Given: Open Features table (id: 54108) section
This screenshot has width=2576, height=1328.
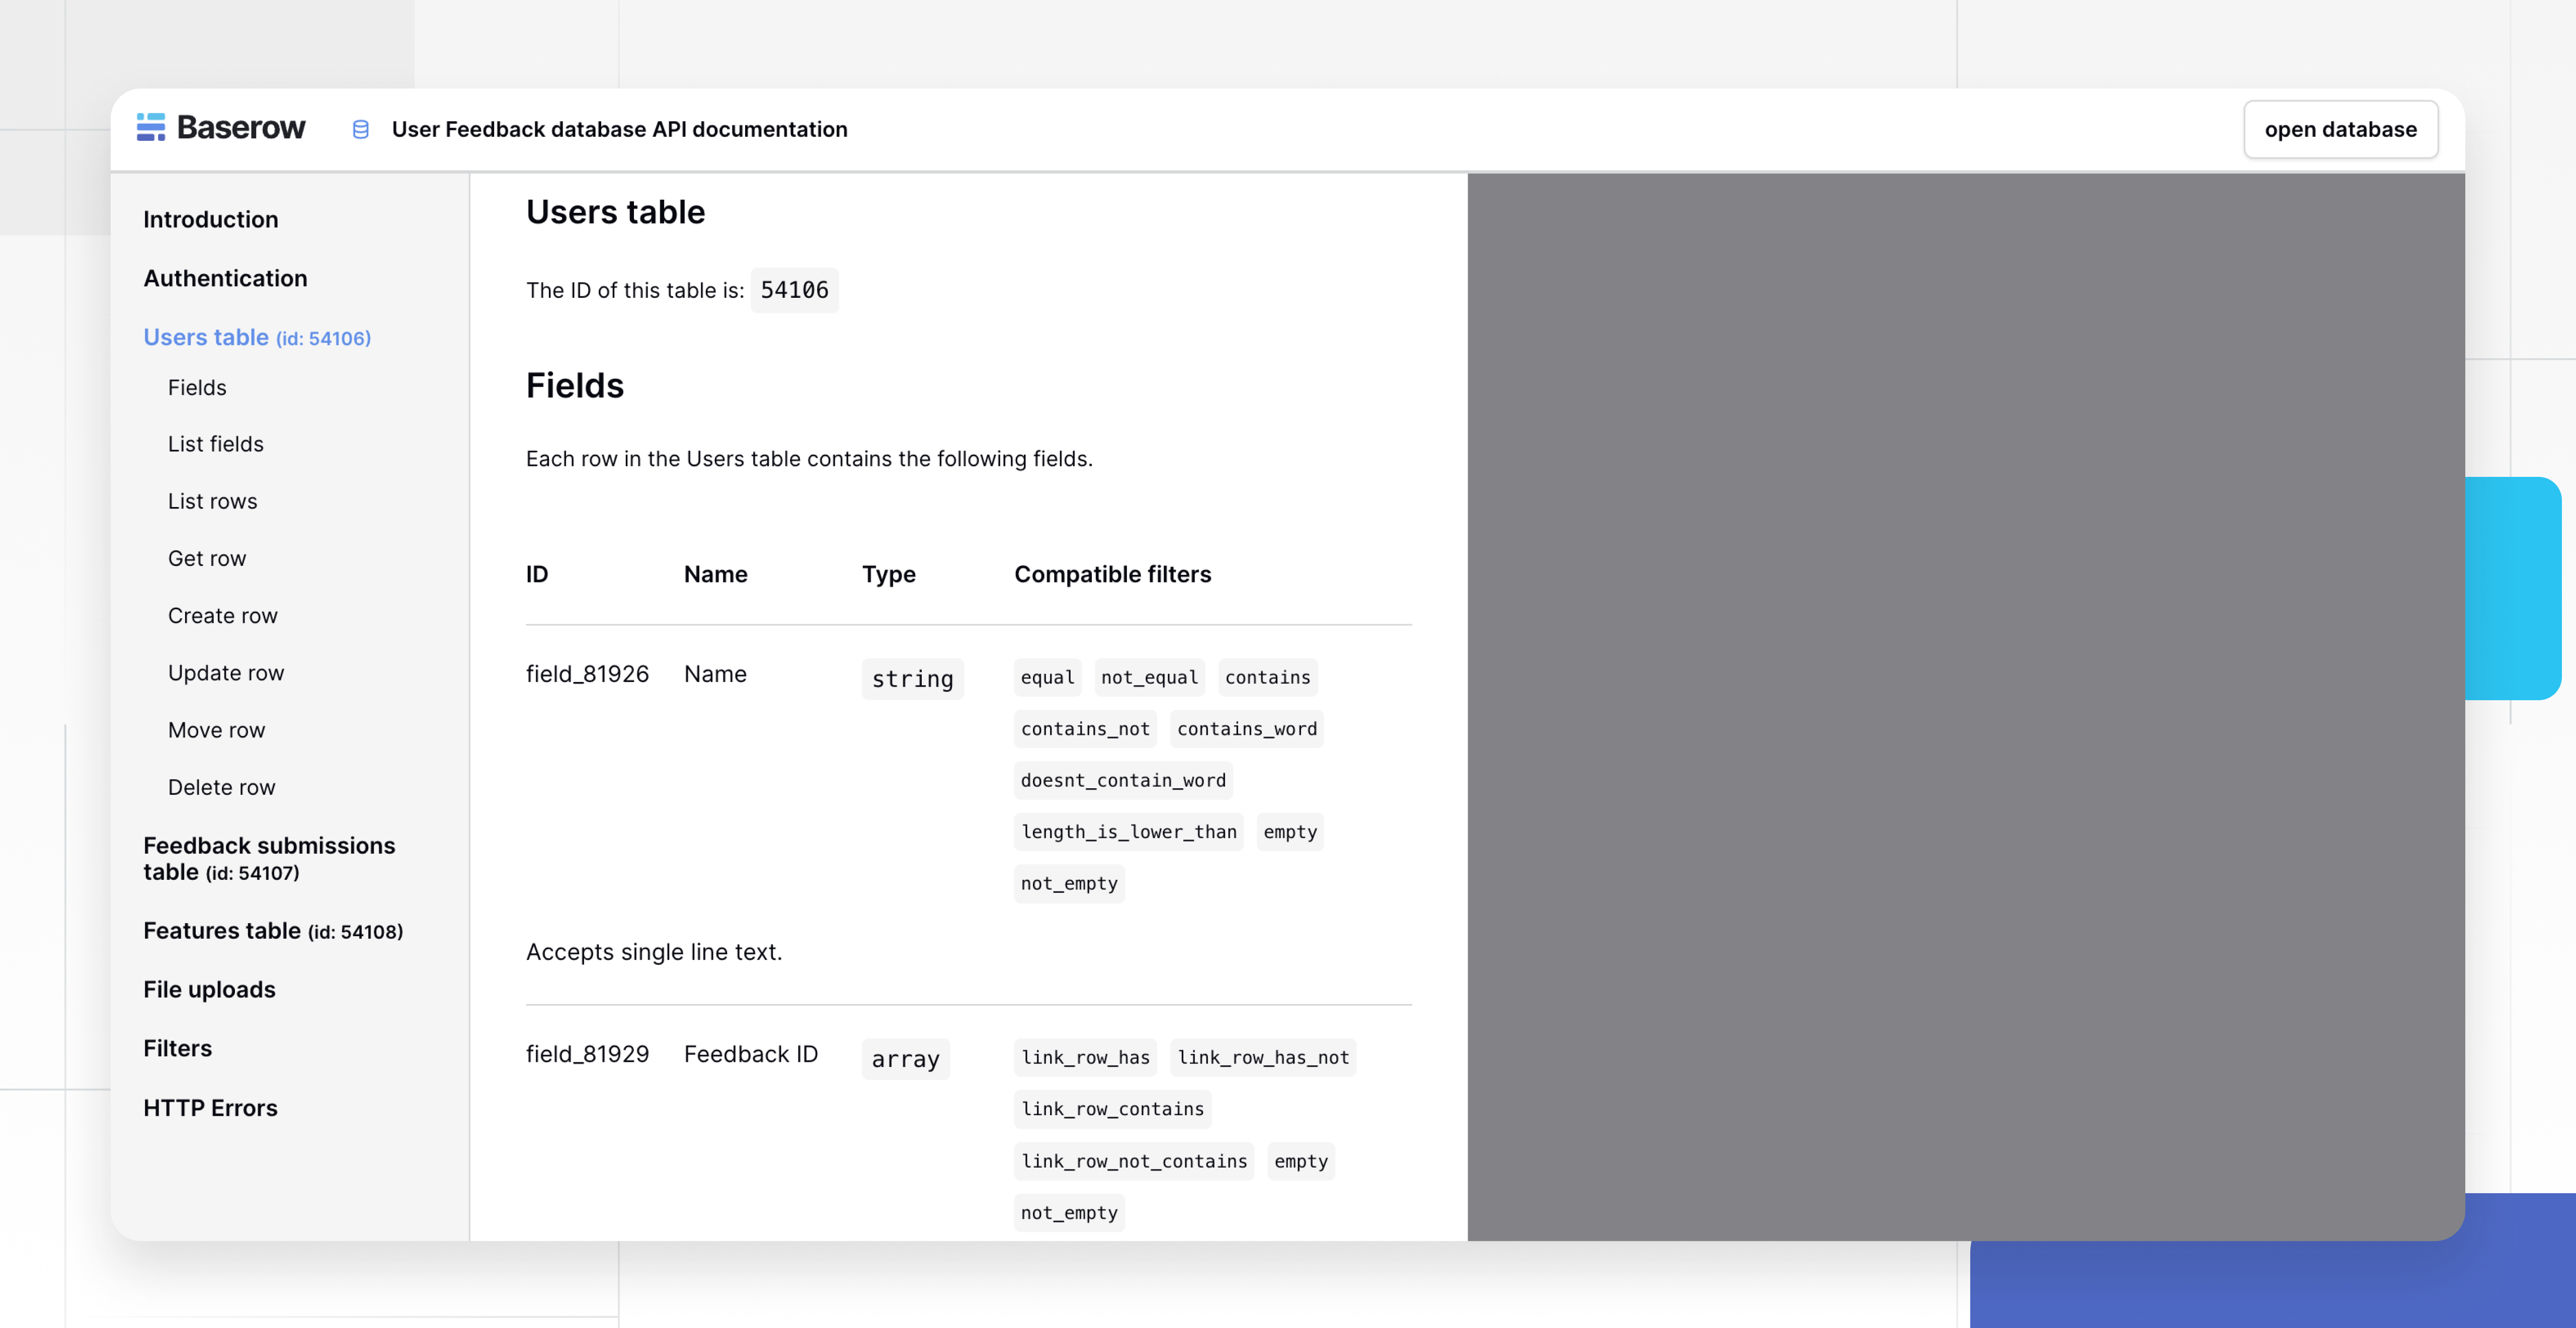Looking at the screenshot, I should click(x=273, y=931).
